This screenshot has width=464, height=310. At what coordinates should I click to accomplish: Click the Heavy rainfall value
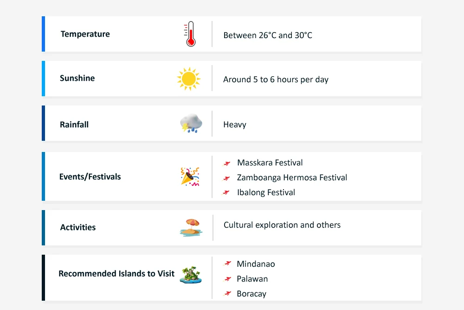pyautogui.click(x=235, y=125)
